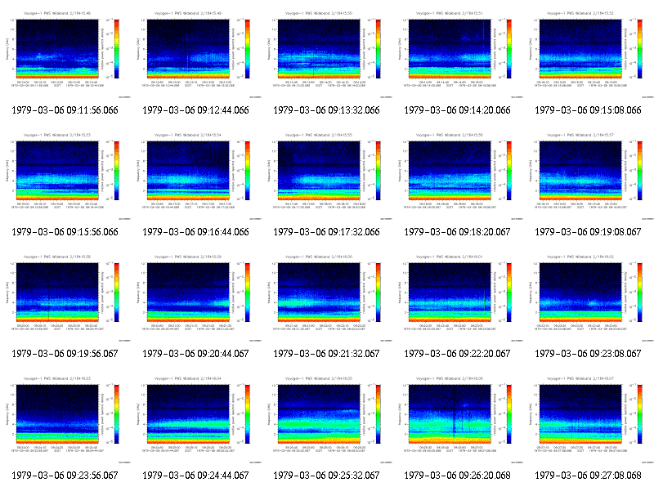Click the caption 1979-03-06 09:11:56.066
This screenshot has width=654, height=487.
click(x=65, y=110)
